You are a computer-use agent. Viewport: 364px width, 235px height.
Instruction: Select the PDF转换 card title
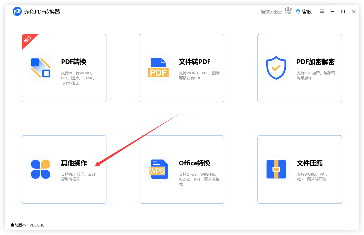74,62
